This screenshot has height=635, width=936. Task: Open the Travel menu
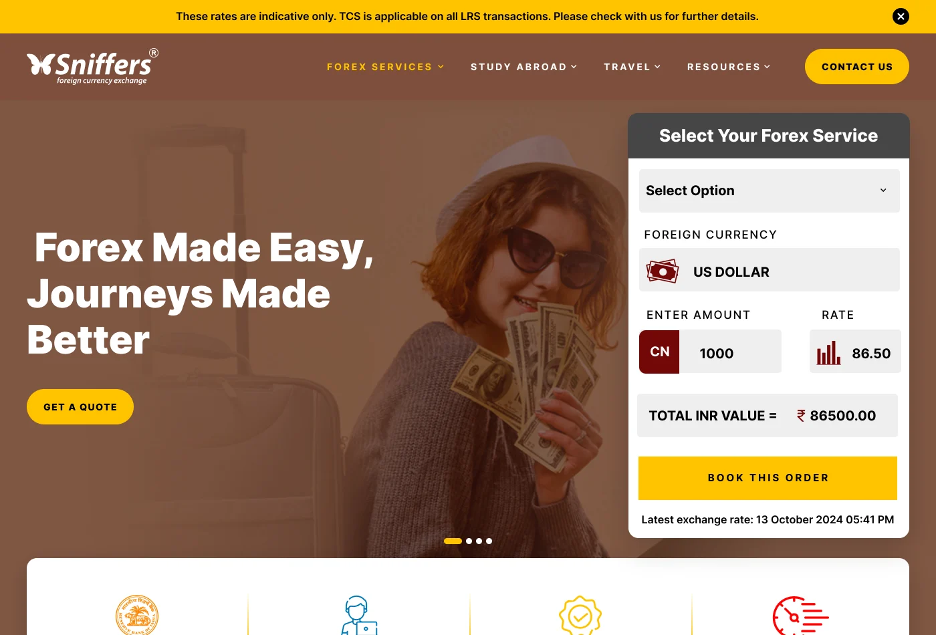[x=632, y=67]
